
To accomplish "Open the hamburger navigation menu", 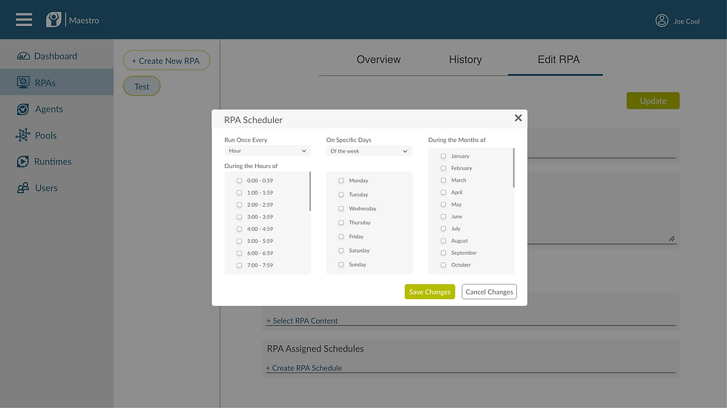I will pyautogui.click(x=24, y=20).
